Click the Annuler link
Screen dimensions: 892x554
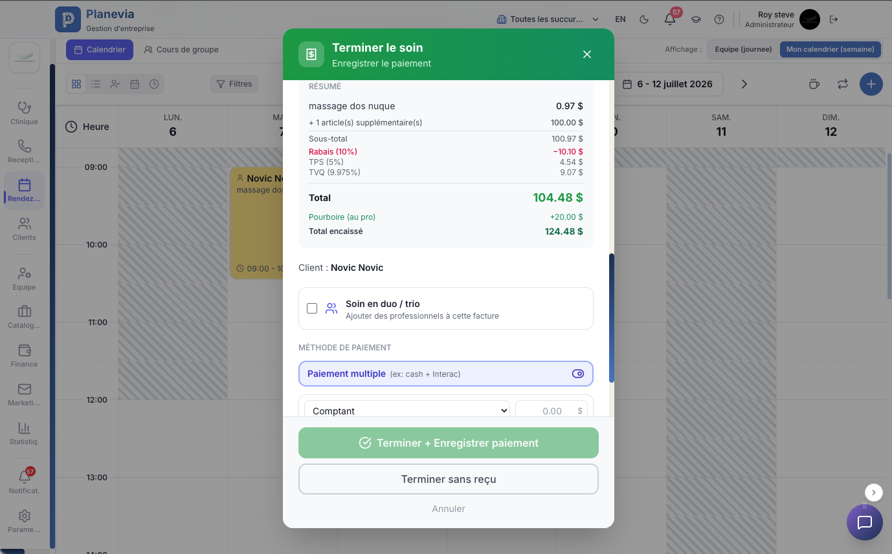(449, 509)
